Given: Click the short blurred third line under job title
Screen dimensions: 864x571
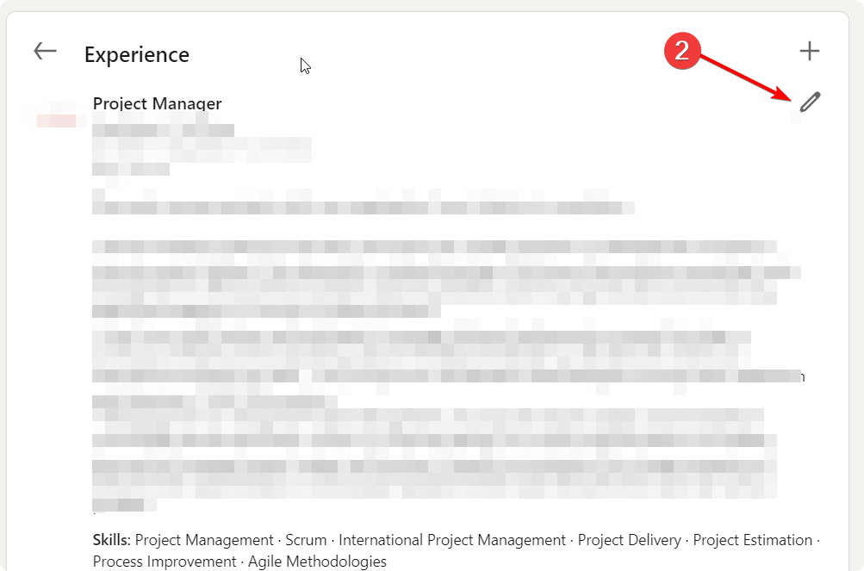Looking at the screenshot, I should [131, 169].
